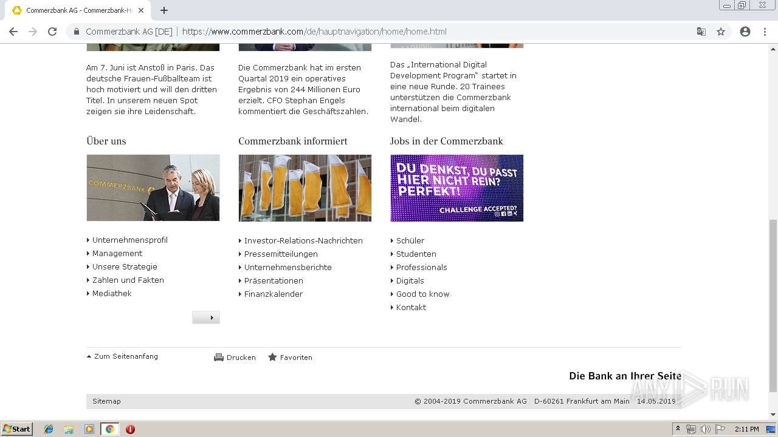
Task: Open the Windows Start menu
Action: point(16,429)
